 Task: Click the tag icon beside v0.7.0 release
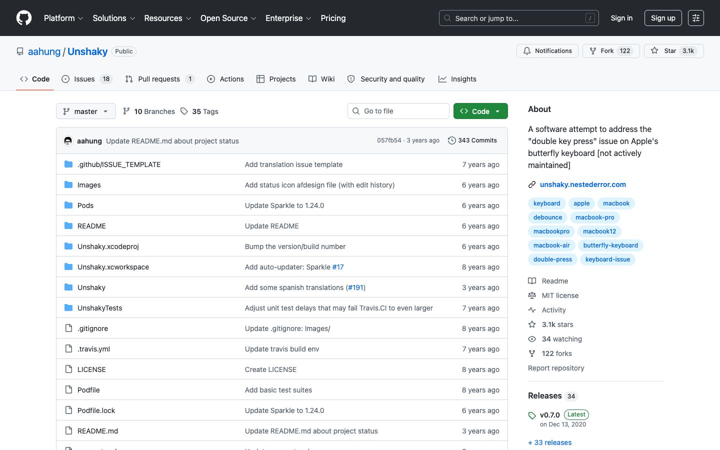coord(532,415)
